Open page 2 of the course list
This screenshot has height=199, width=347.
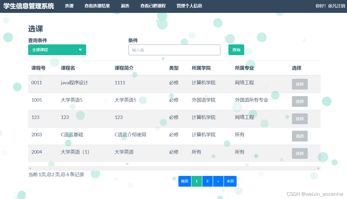(x=207, y=181)
